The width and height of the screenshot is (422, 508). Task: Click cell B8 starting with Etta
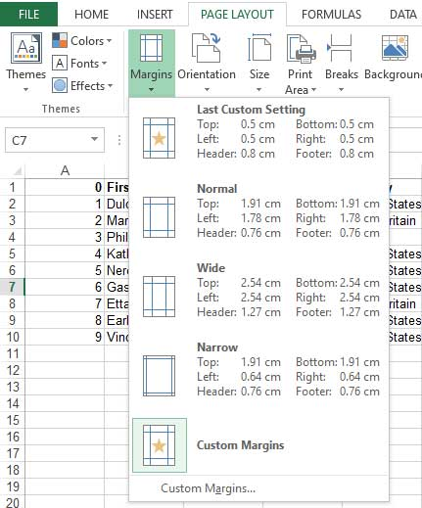pos(117,303)
